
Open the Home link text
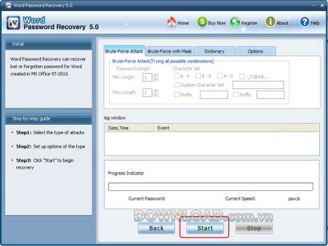pos(183,23)
